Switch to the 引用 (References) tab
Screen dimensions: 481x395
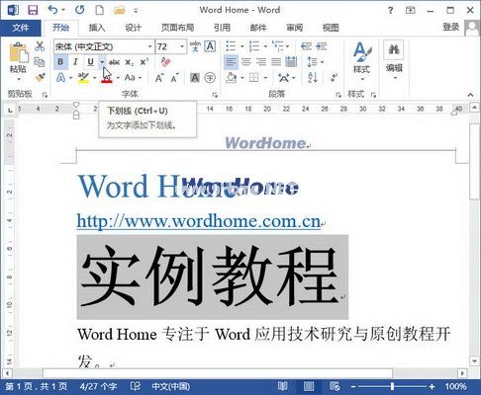click(x=222, y=28)
